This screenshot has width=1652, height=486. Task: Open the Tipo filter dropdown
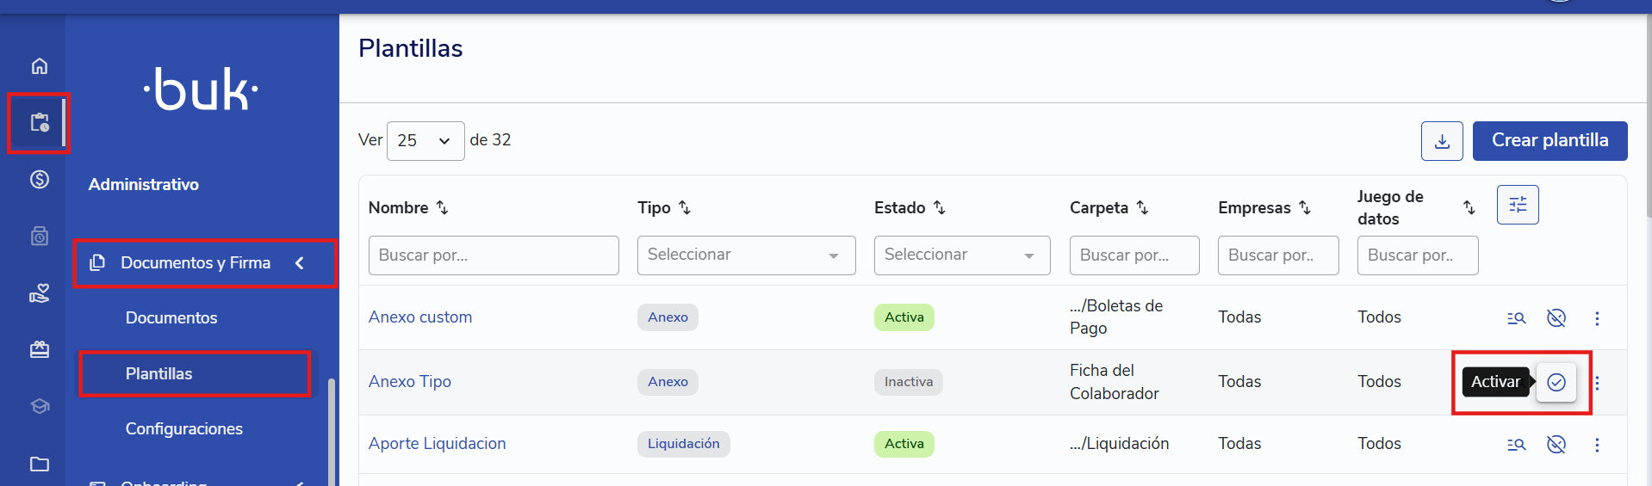coord(746,255)
